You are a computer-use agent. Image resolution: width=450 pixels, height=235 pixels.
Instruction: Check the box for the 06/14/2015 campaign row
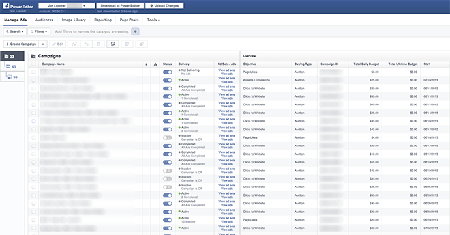coord(33,113)
